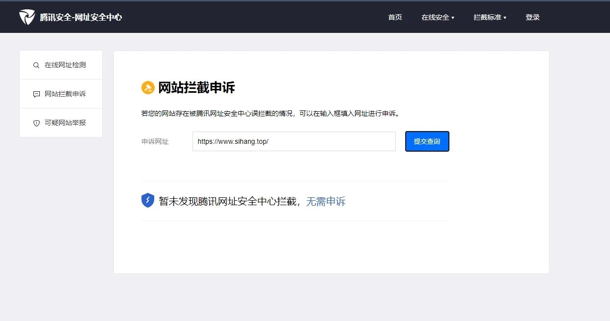This screenshot has width=610, height=321.
Task: Open the 登录 login link
Action: pyautogui.click(x=532, y=17)
